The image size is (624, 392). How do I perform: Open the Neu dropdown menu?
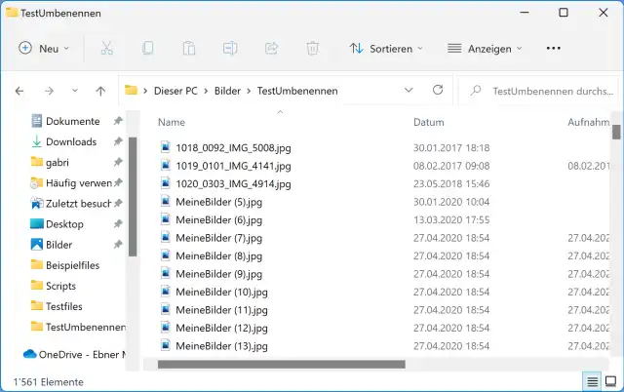click(x=45, y=48)
